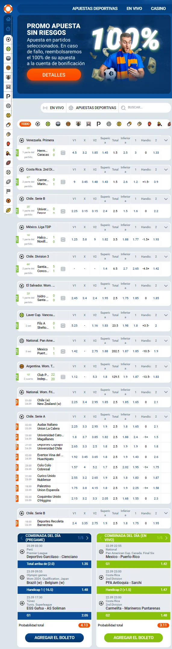The image size is (172, 649).
Task: Open the home icon in the sidebar
Action: click(8, 19)
